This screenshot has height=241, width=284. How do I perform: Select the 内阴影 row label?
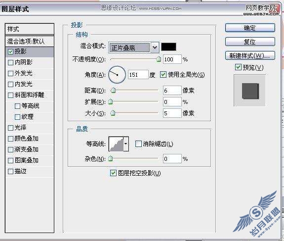click(x=24, y=62)
